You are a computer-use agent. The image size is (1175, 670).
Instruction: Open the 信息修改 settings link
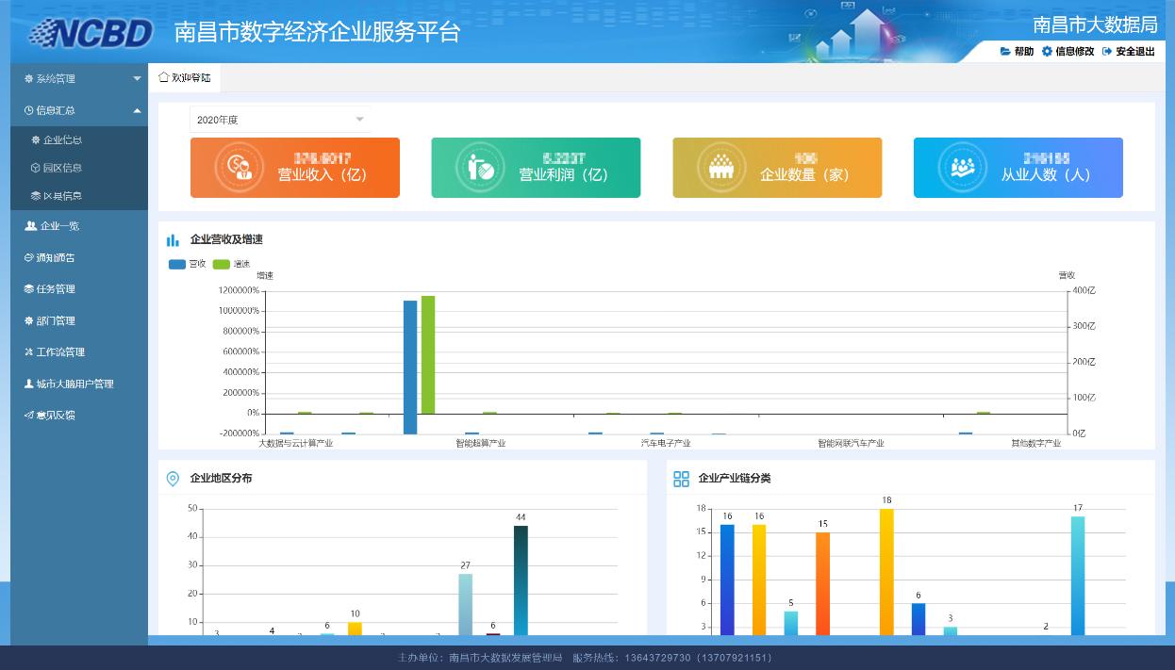tap(1068, 52)
